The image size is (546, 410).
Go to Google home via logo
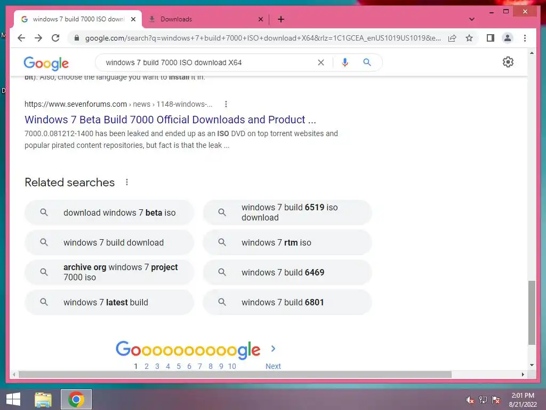tap(46, 63)
